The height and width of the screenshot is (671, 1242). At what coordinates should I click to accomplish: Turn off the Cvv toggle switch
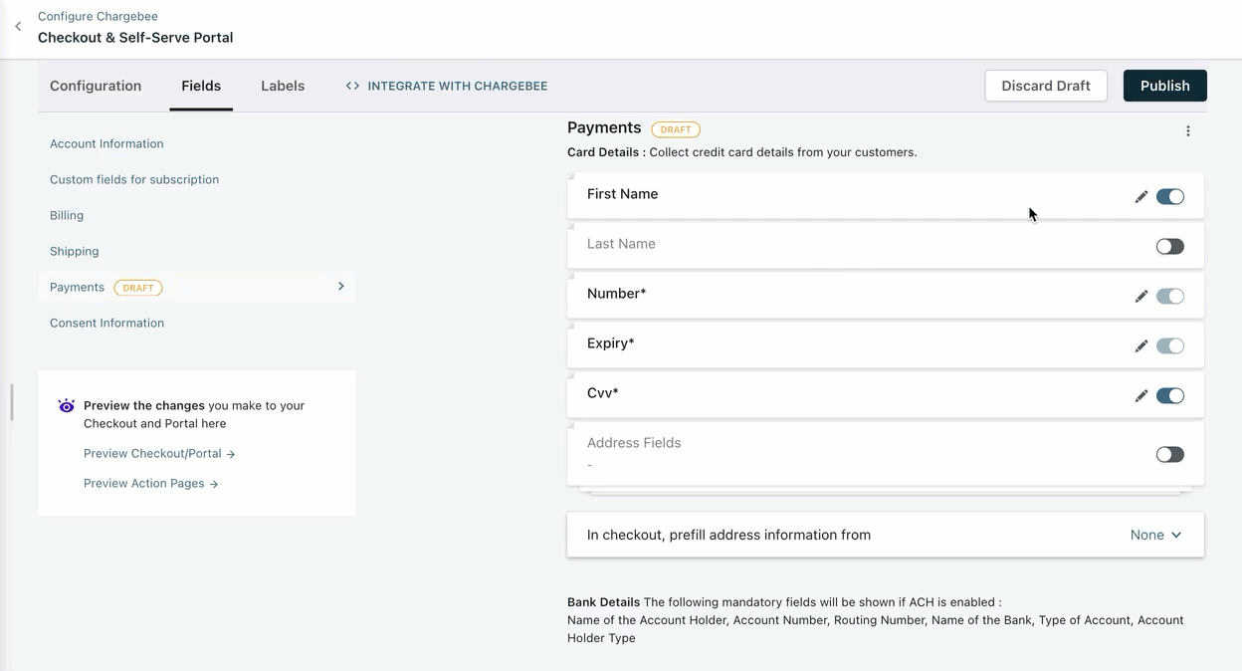(x=1169, y=396)
